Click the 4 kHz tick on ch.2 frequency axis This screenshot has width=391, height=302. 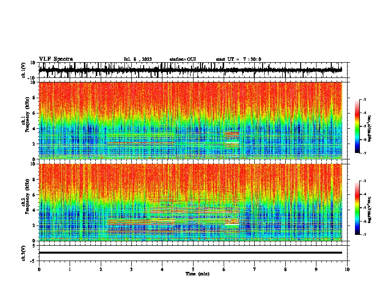pos(34,210)
